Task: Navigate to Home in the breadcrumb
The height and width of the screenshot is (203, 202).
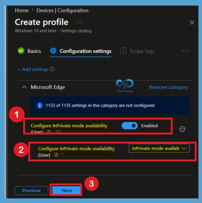Action: [21, 10]
